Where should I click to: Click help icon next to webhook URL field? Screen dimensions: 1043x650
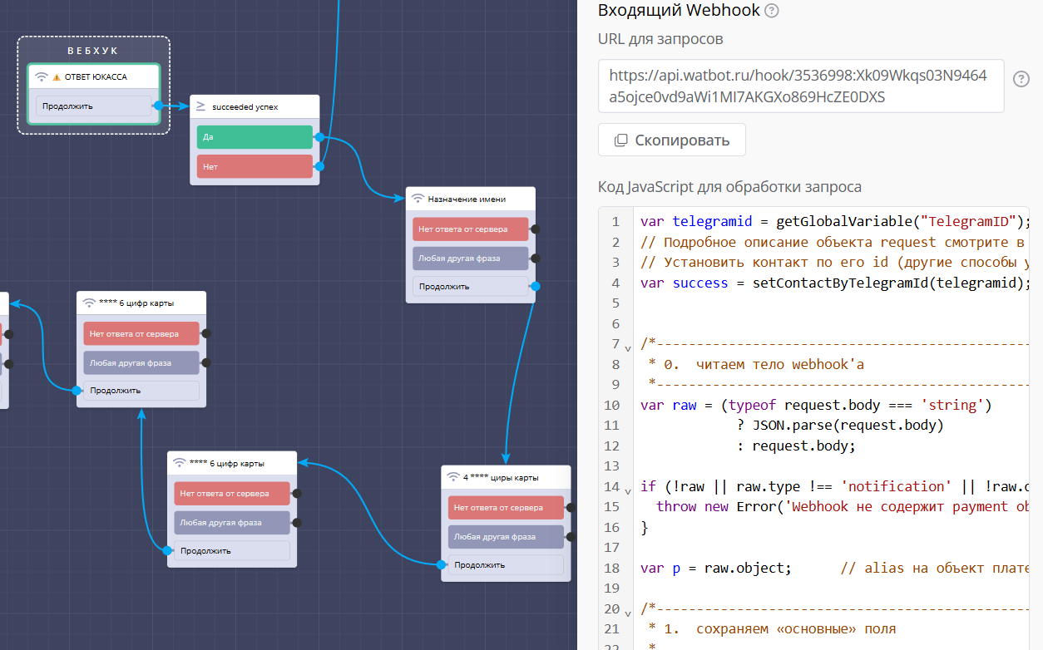[1021, 79]
